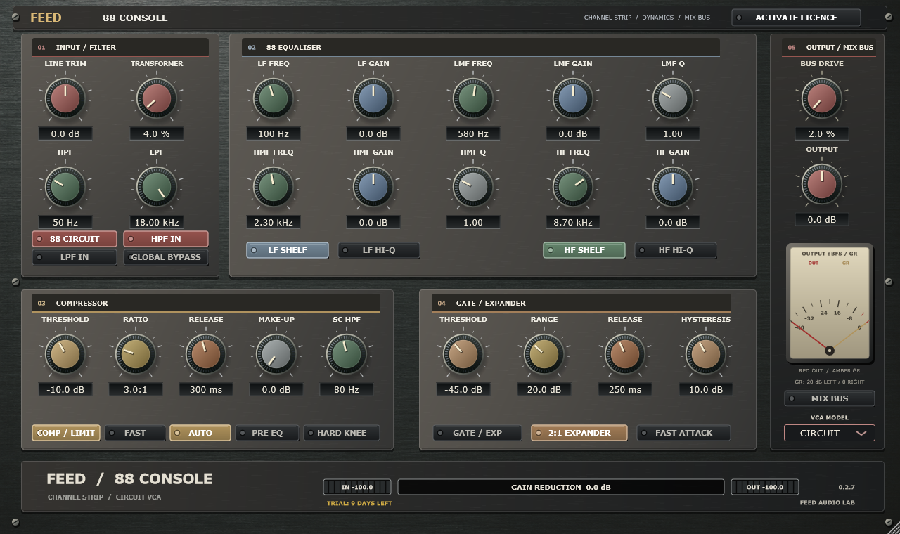Click the output dBFS / GR meter
The width and height of the screenshot is (900, 534).
click(830, 304)
